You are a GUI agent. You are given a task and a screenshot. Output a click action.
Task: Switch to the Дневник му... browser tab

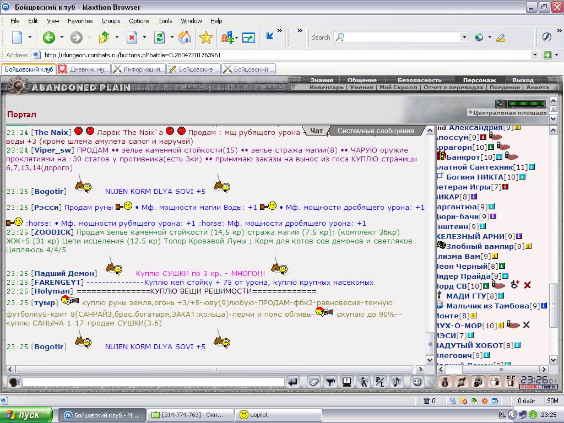pyautogui.click(x=84, y=69)
